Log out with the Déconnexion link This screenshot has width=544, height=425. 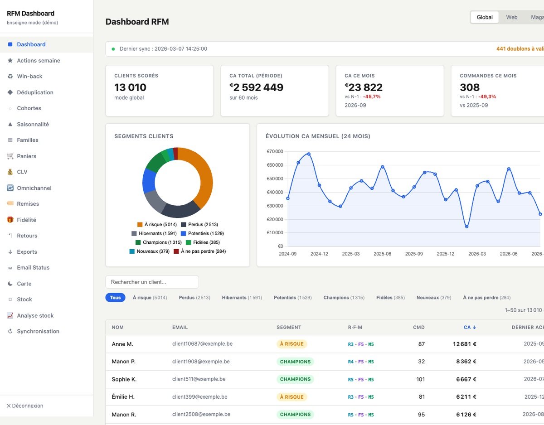pyautogui.click(x=25, y=406)
